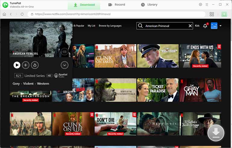Open Browse by Languages link
The width and height of the screenshot is (232, 148).
tap(110, 26)
